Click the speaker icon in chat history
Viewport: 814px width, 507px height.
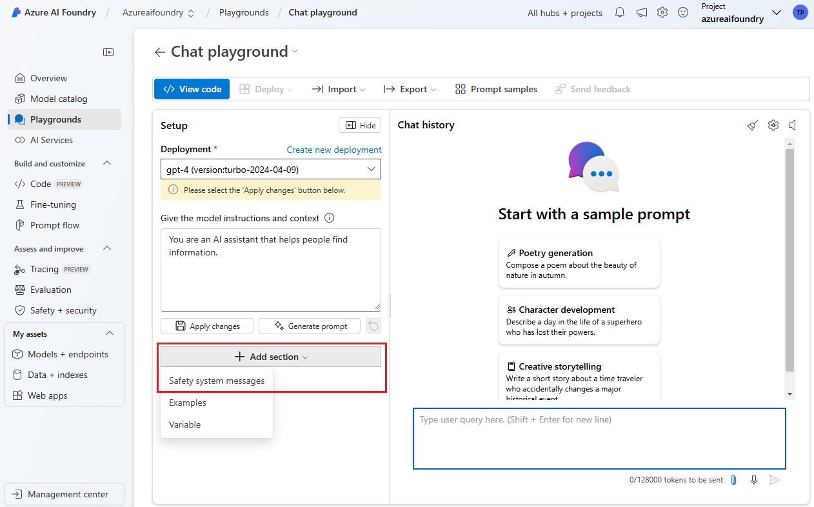(x=793, y=125)
